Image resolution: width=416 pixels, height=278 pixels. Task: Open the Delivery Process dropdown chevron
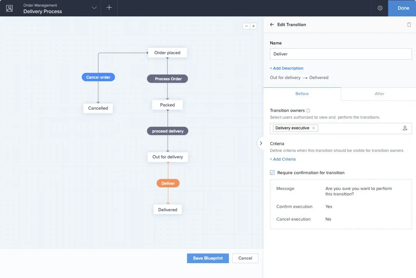94,8
